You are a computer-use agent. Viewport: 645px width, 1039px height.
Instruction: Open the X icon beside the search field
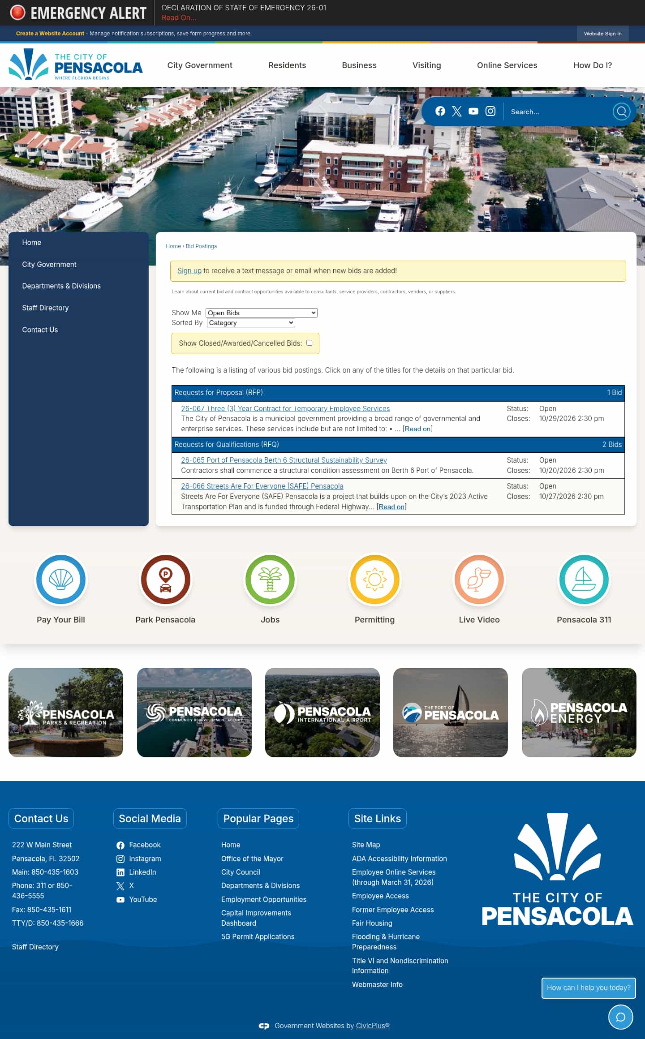click(x=457, y=111)
